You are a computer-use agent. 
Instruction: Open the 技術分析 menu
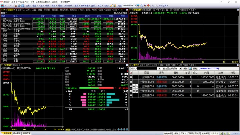[x=69, y=6]
